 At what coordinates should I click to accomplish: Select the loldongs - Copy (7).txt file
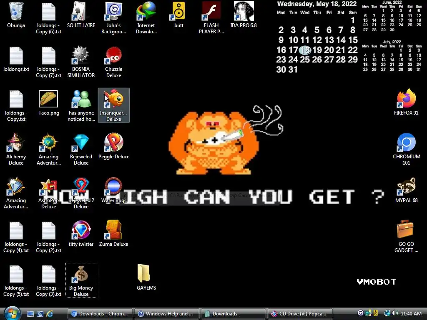click(48, 62)
